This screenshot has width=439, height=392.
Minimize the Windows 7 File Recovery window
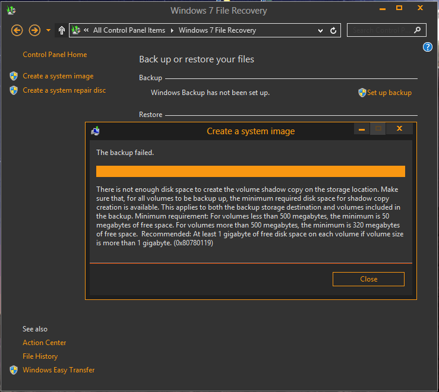point(383,8)
